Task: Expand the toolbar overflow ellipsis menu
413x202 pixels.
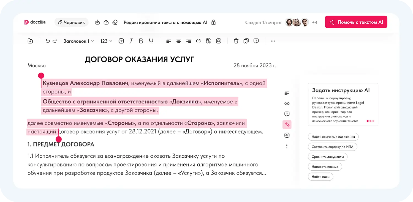Action: point(273,41)
